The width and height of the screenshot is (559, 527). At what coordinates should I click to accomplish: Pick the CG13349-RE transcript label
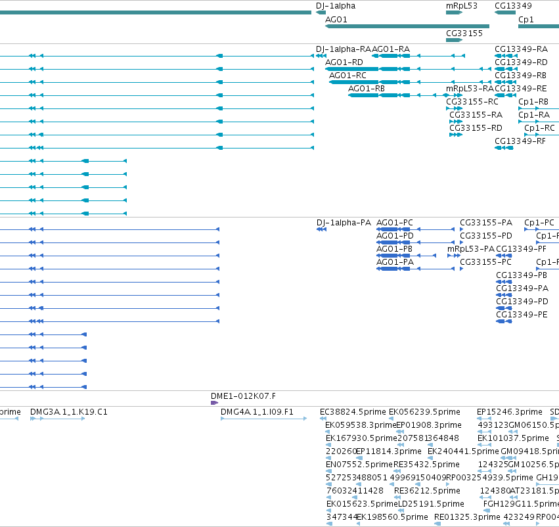(520, 89)
